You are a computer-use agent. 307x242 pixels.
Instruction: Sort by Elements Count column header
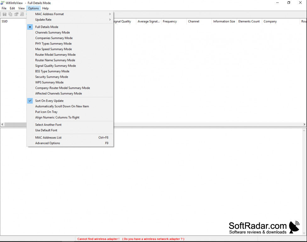(249, 21)
